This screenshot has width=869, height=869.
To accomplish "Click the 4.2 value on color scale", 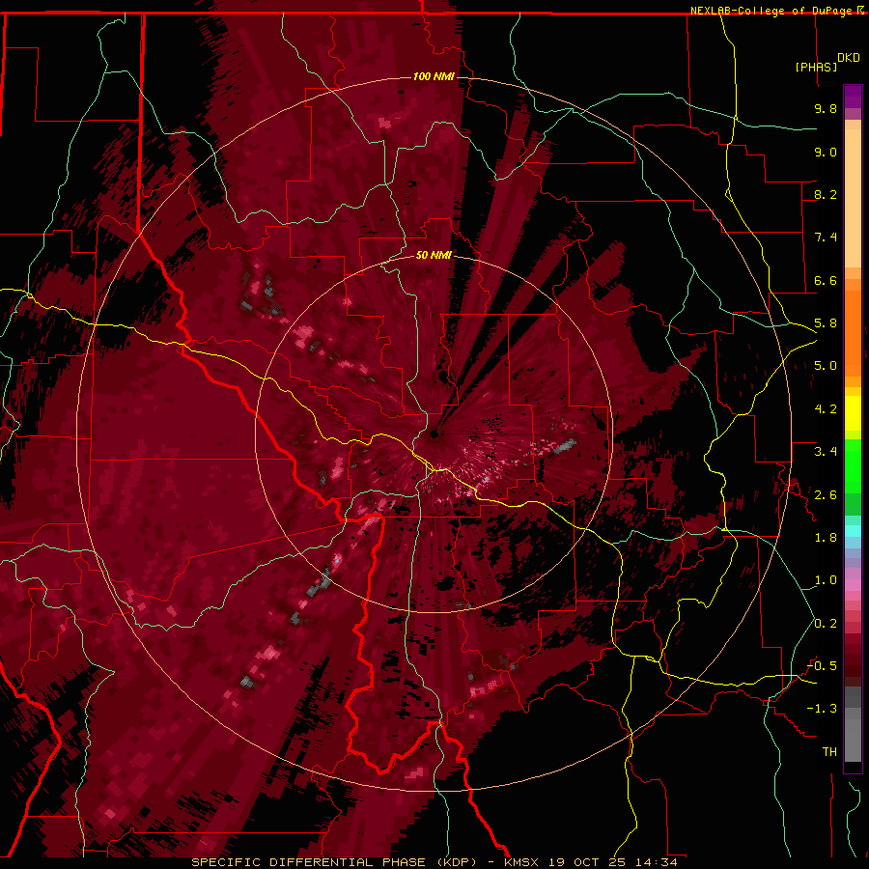I will [826, 409].
